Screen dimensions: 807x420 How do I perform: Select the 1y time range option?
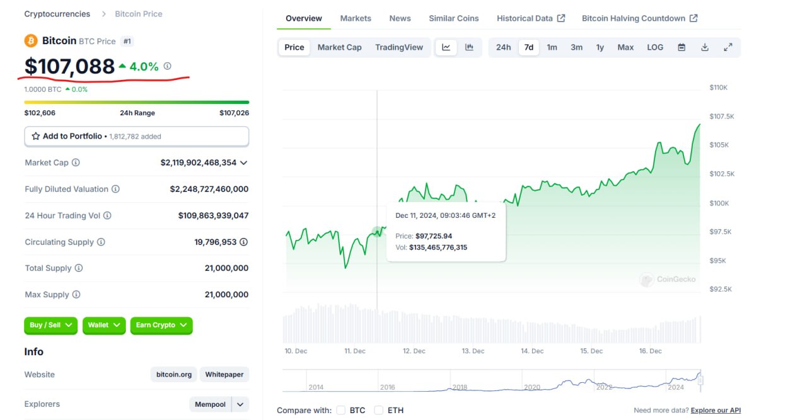pyautogui.click(x=600, y=47)
